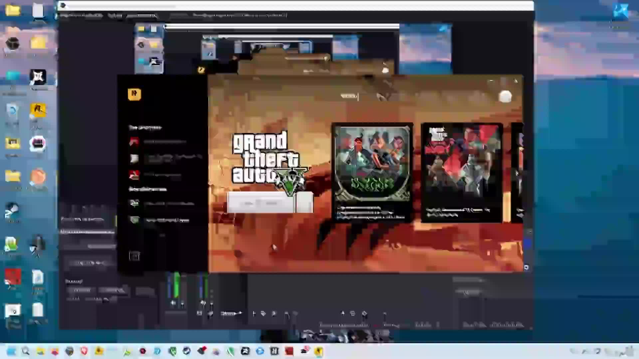Click the green audio level meter in the mixer
This screenshot has height=359, width=639.
coord(177,285)
